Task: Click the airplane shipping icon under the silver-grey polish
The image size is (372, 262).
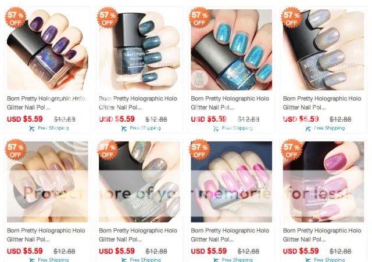Action: 308,128
